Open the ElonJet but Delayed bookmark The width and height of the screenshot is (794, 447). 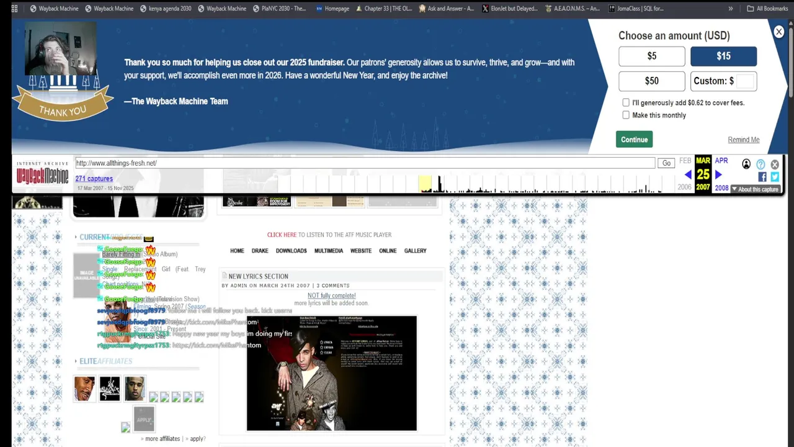[510, 9]
